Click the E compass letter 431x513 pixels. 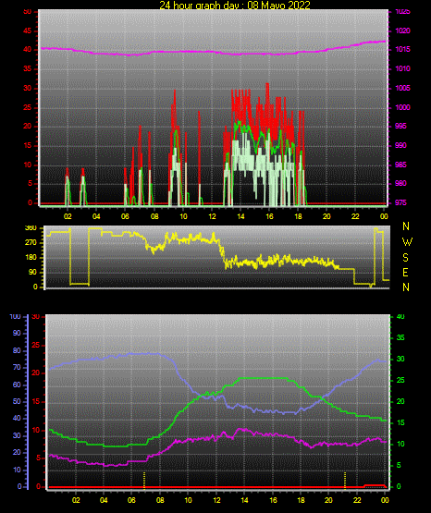point(405,272)
